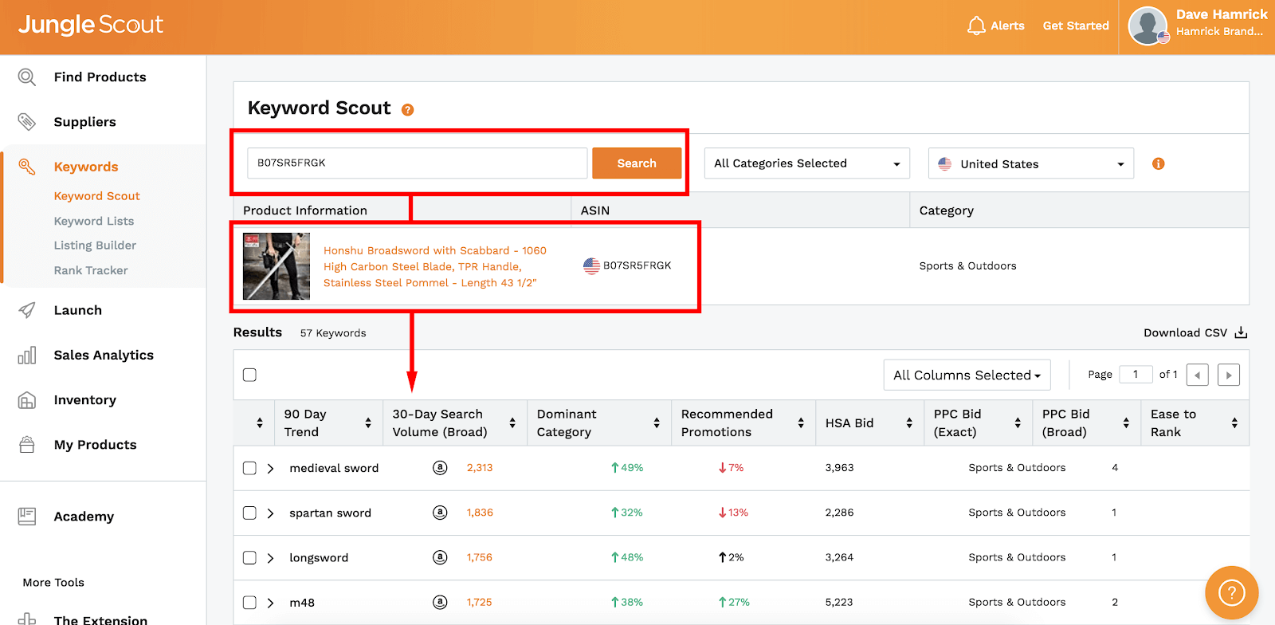Click the orange Search button

[x=637, y=163]
